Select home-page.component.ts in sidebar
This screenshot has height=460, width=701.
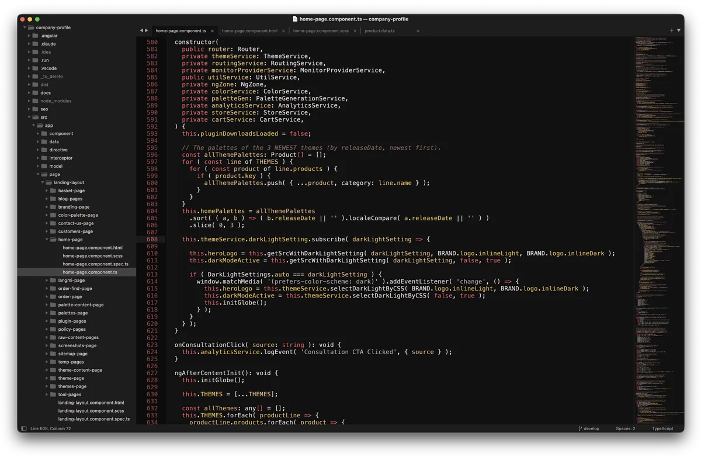(x=90, y=272)
